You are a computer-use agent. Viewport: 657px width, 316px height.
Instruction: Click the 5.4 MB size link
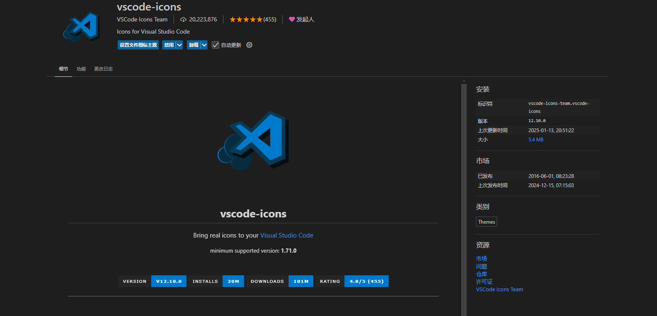536,140
